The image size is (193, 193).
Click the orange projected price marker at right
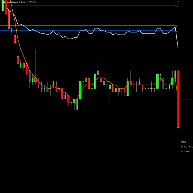point(185,99)
